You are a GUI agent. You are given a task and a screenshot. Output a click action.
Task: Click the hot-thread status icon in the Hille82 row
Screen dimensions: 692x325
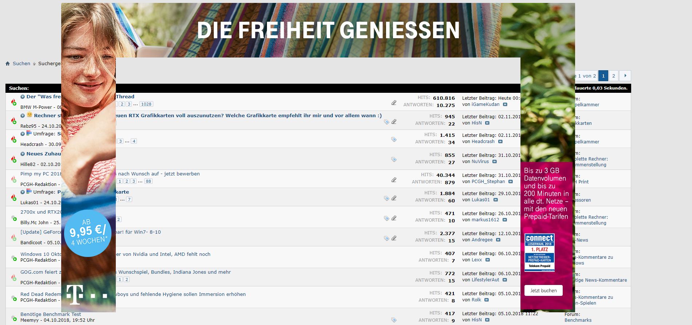point(13,159)
